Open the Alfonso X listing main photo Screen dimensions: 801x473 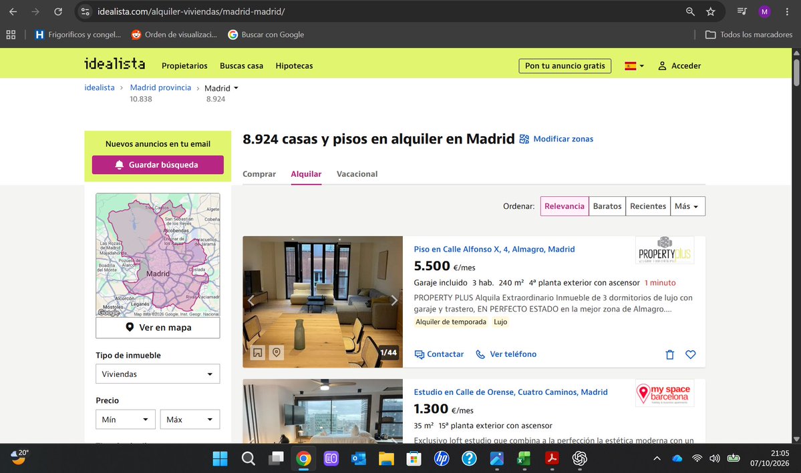pos(323,302)
